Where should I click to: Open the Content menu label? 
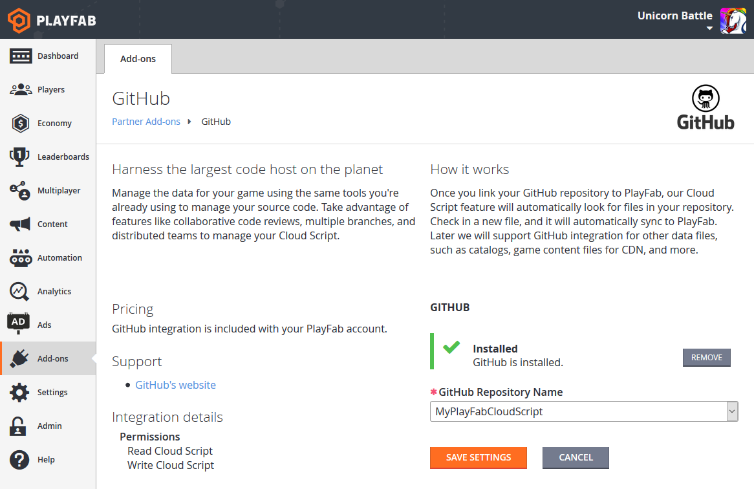click(x=52, y=224)
